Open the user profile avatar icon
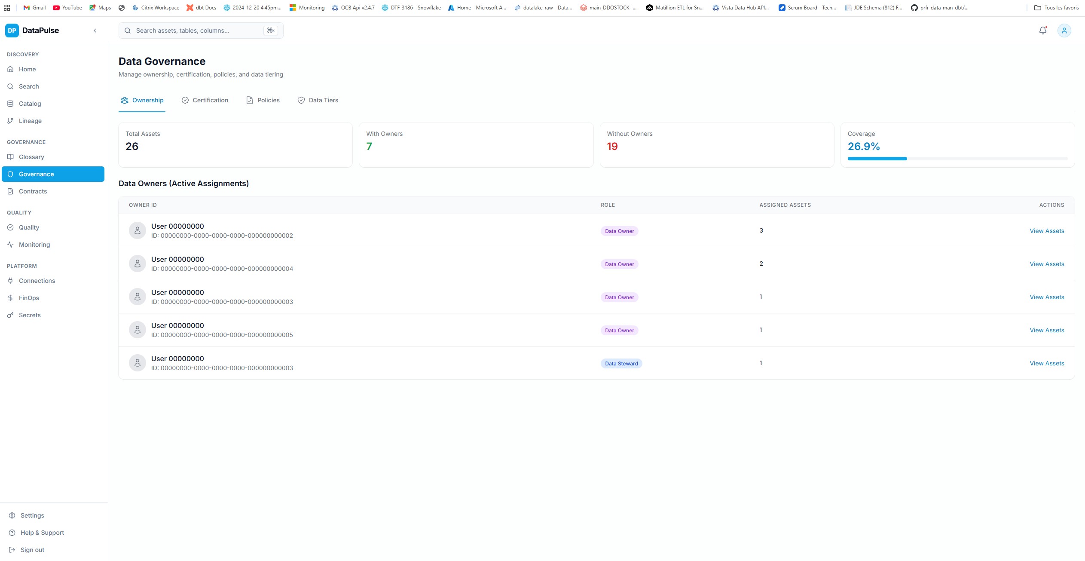This screenshot has width=1085, height=561. pyautogui.click(x=1064, y=31)
